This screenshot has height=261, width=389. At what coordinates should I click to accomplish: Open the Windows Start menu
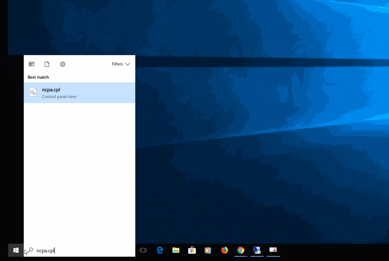pos(16,250)
